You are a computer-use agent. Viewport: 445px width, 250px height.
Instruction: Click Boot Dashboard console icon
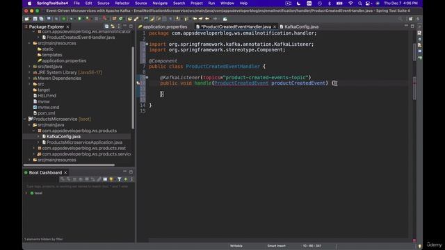point(105,179)
